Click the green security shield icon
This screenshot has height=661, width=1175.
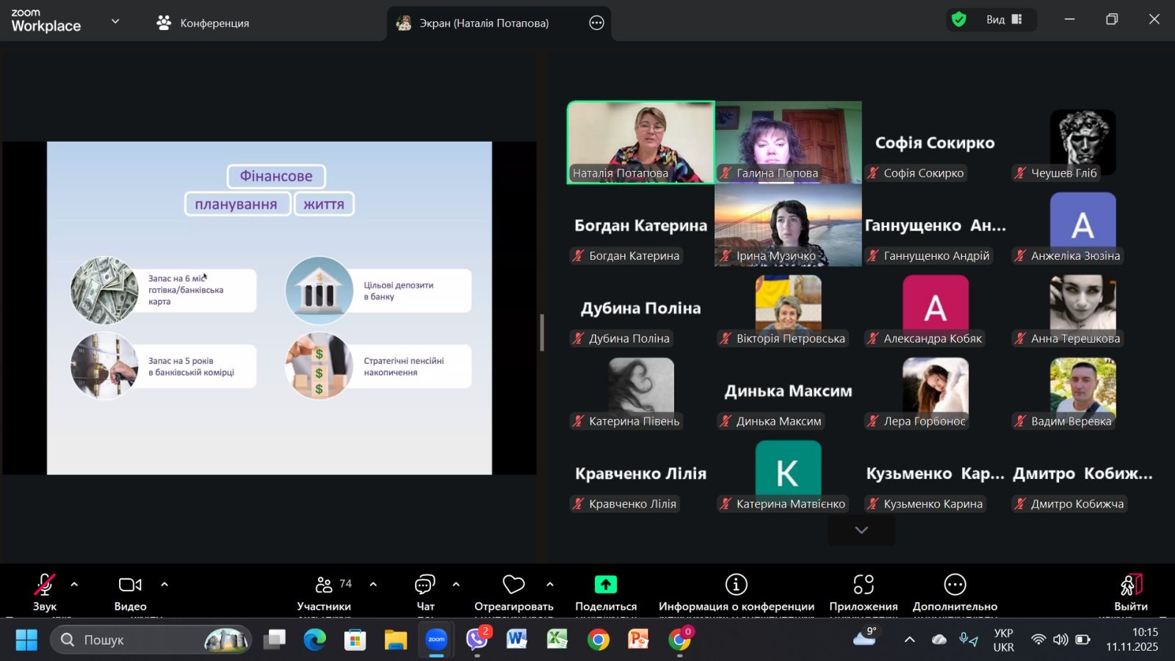pyautogui.click(x=959, y=20)
